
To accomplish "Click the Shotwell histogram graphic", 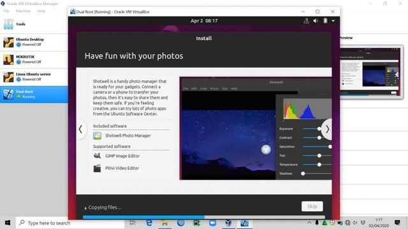I will point(307,109).
